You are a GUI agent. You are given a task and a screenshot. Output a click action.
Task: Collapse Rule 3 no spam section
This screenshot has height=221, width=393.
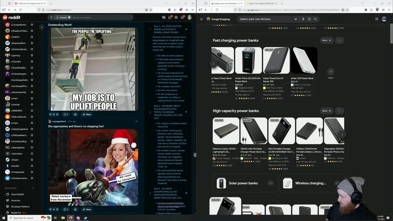click(186, 193)
